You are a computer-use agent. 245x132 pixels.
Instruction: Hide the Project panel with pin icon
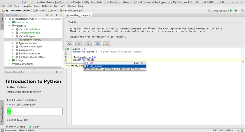tap(62, 15)
